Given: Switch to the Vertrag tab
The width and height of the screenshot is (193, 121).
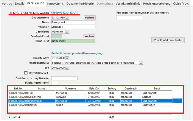Looking at the screenshot, I should tap(7, 4).
